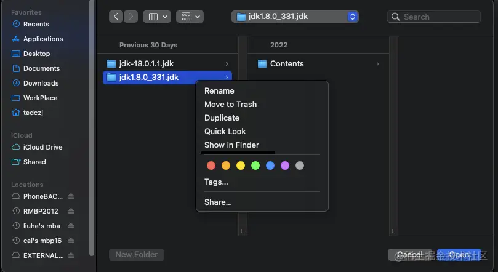Click the sidebar vertical scrollbar

point(92,129)
